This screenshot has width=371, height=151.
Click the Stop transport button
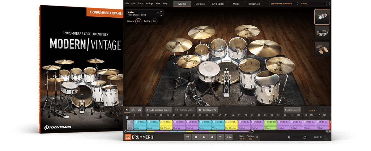click(196, 137)
